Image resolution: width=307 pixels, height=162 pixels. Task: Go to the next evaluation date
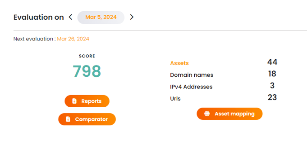click(132, 17)
